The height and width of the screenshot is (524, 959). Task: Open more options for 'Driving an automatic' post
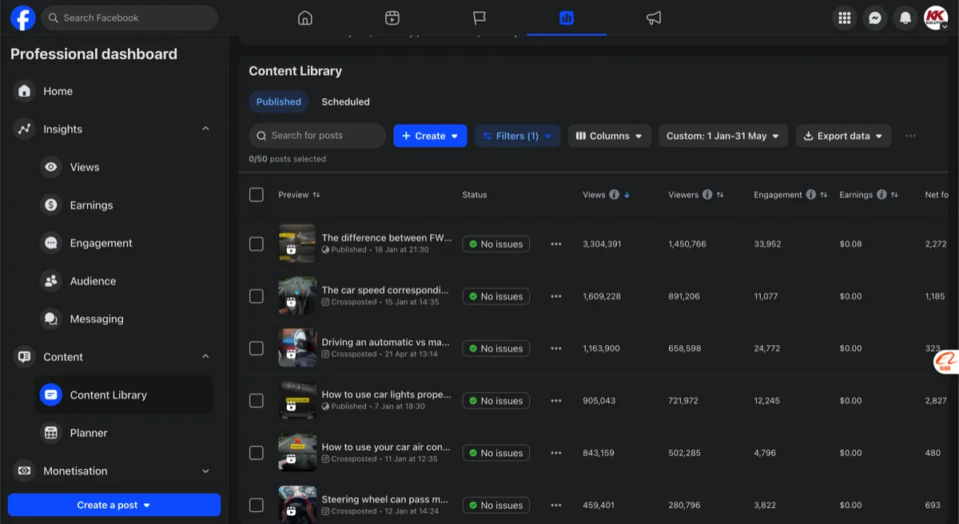point(556,348)
